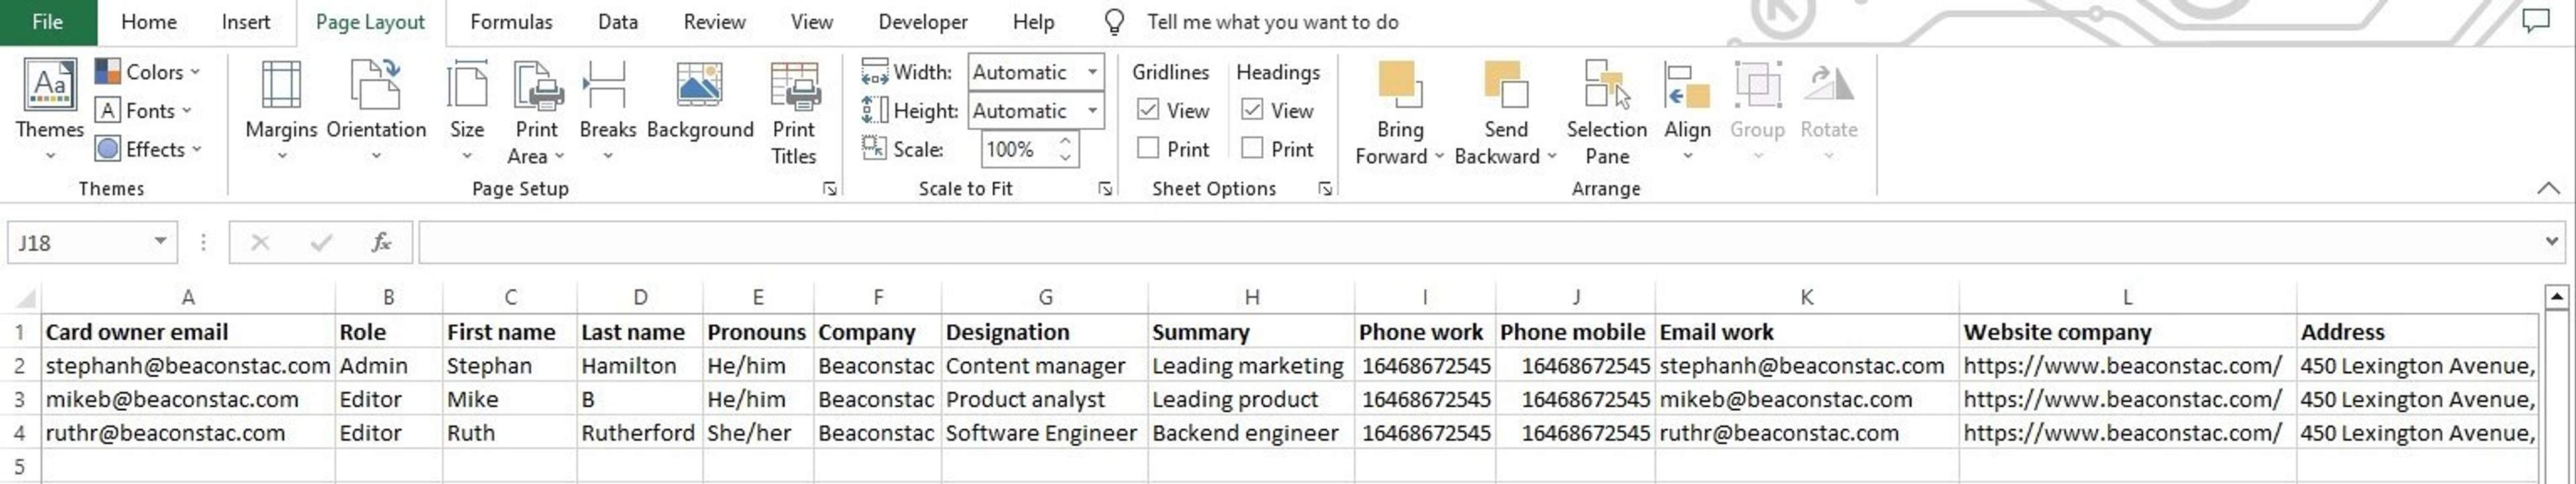Toggle Headings View checkbox

[x=1252, y=110]
